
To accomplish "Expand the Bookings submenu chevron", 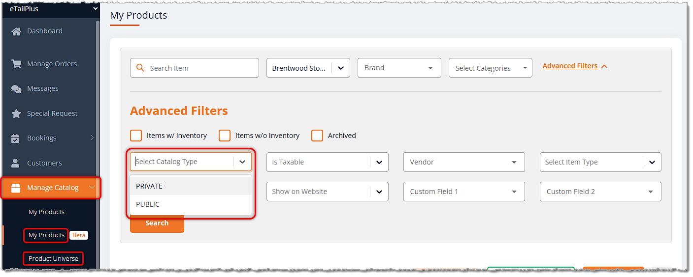I will click(92, 138).
